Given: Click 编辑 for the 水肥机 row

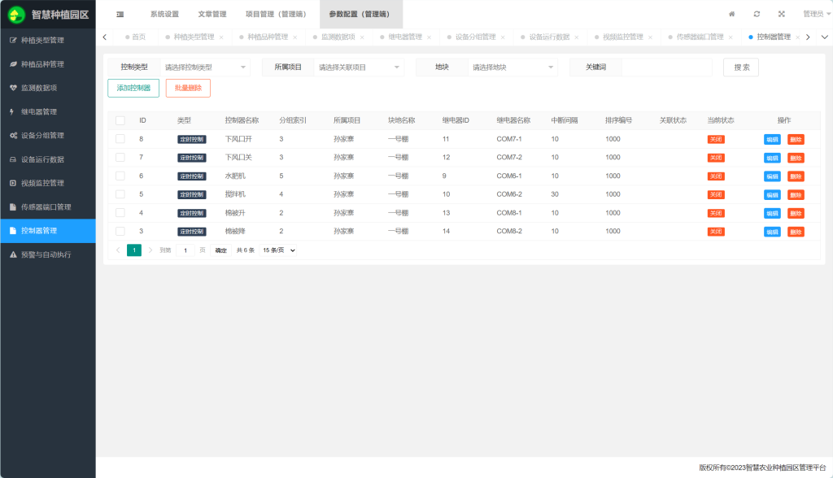Looking at the screenshot, I should 772,176.
